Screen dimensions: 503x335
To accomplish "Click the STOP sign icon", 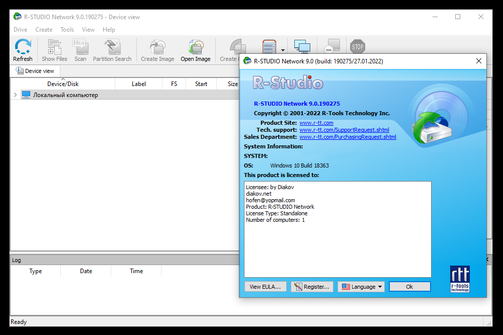I will click(357, 46).
